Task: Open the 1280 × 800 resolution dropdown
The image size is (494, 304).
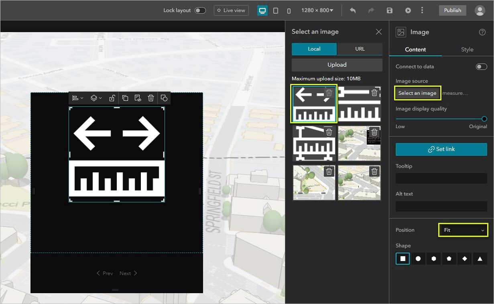Action: point(317,10)
